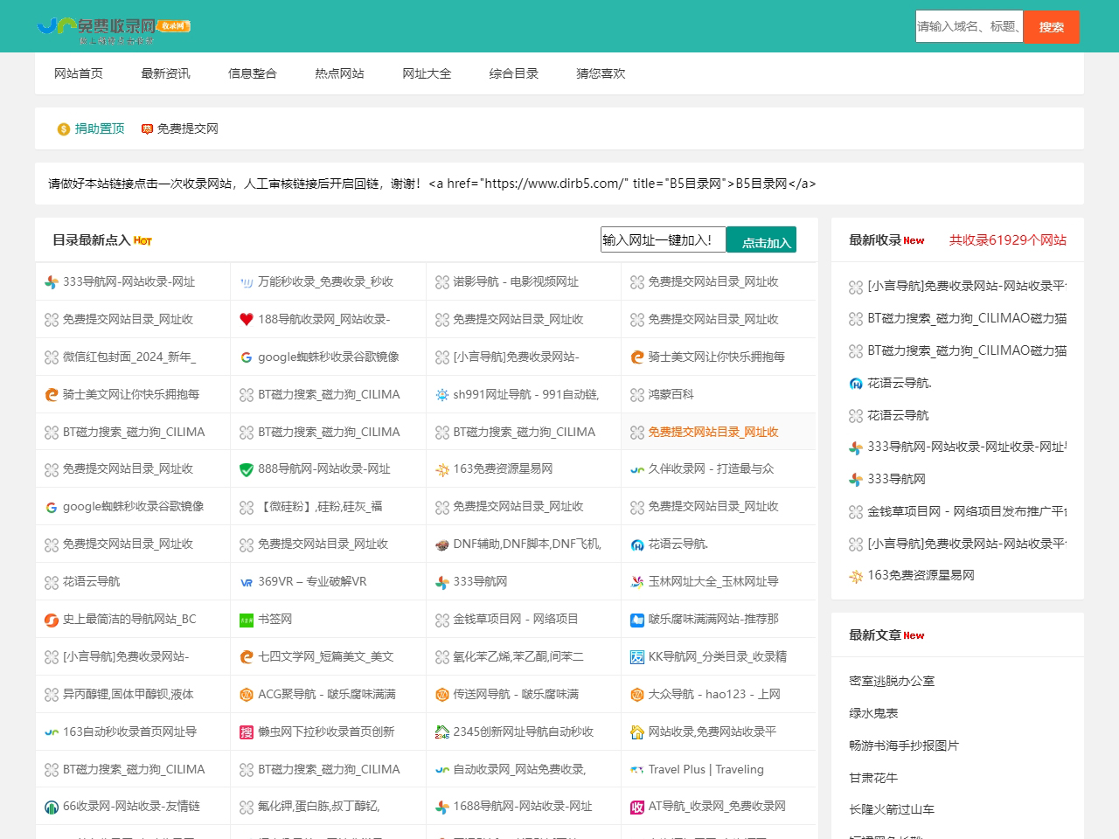
Task: Open the 猜您喜欢 navigation item
Action: [601, 73]
